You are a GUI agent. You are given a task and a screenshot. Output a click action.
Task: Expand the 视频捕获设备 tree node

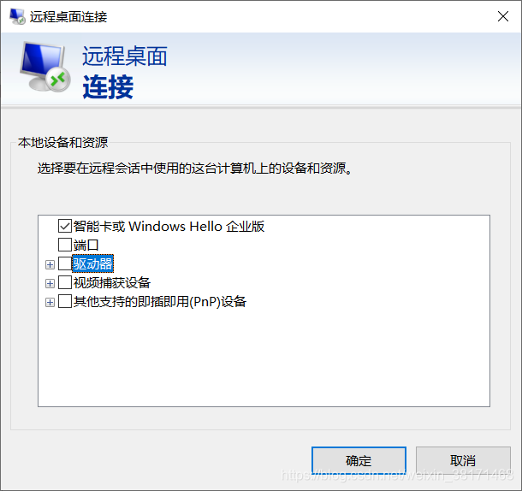(50, 283)
